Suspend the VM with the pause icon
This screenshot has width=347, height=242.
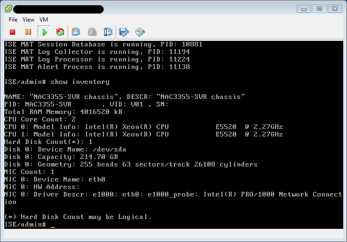(x=28, y=32)
